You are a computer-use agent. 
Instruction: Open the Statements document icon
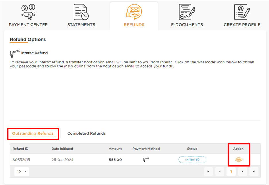click(x=81, y=12)
